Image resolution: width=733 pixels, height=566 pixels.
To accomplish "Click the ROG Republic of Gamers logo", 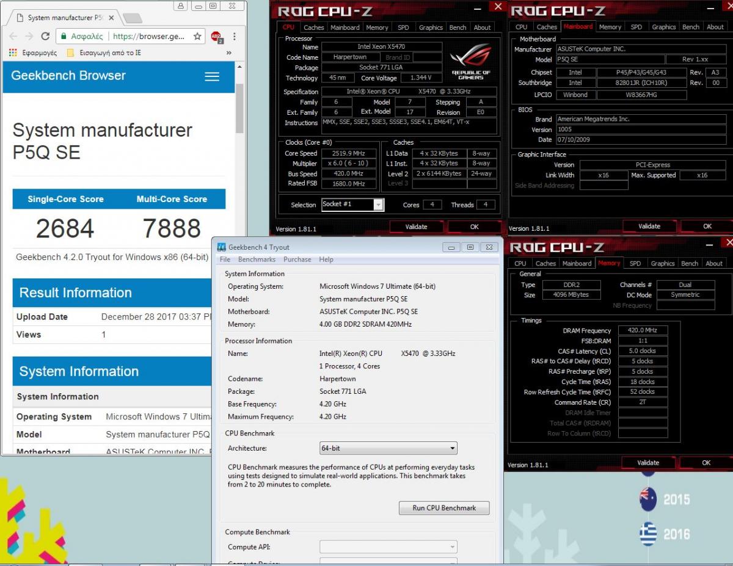I will tap(470, 62).
